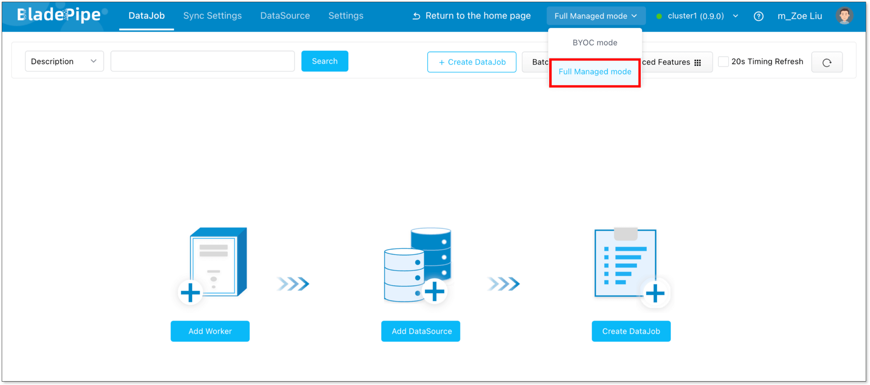Expand the Description filter dropdown
The image size is (870, 385).
(64, 61)
